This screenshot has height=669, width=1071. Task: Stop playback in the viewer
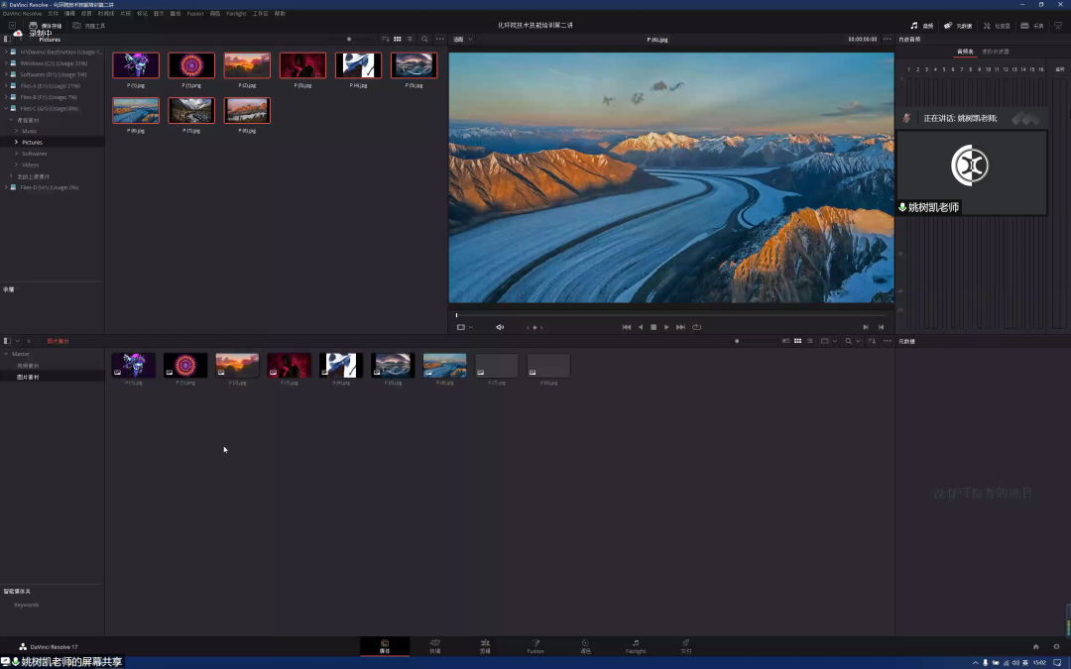point(654,327)
